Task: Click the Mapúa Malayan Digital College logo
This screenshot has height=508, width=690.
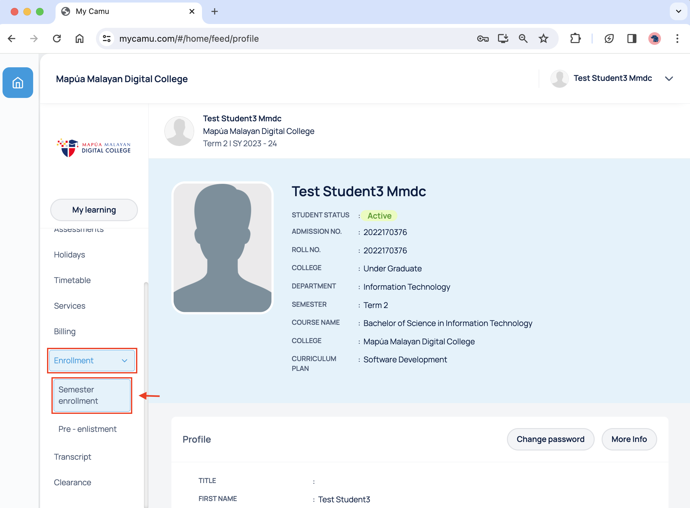Action: coord(94,148)
